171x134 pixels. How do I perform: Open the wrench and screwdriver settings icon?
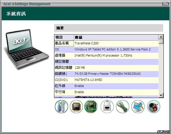click(x=61, y=106)
